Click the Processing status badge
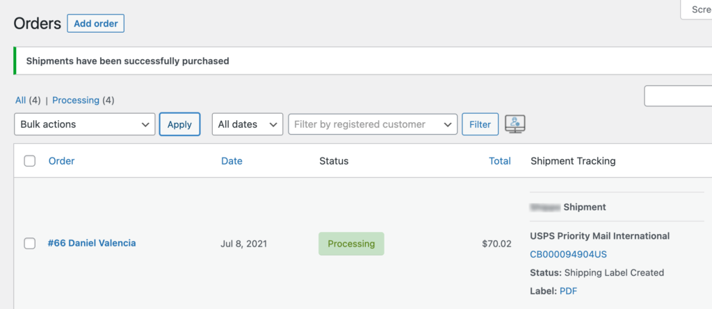Screen dimensions: 712x309 coord(351,244)
